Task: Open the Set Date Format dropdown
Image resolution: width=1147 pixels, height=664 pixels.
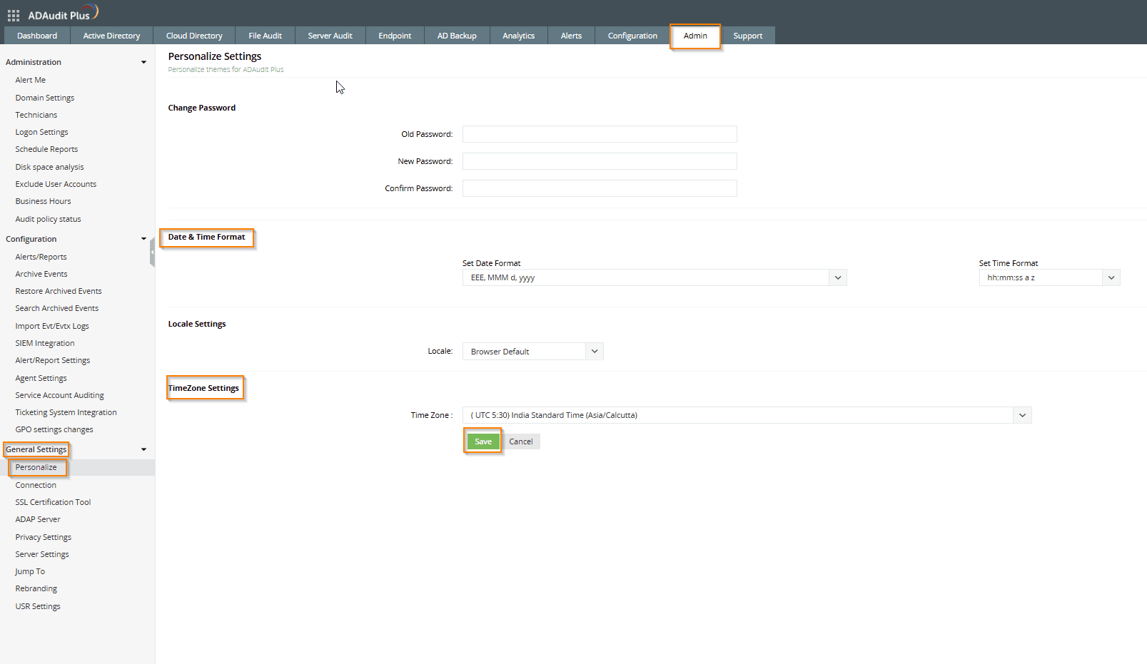Action: (837, 278)
